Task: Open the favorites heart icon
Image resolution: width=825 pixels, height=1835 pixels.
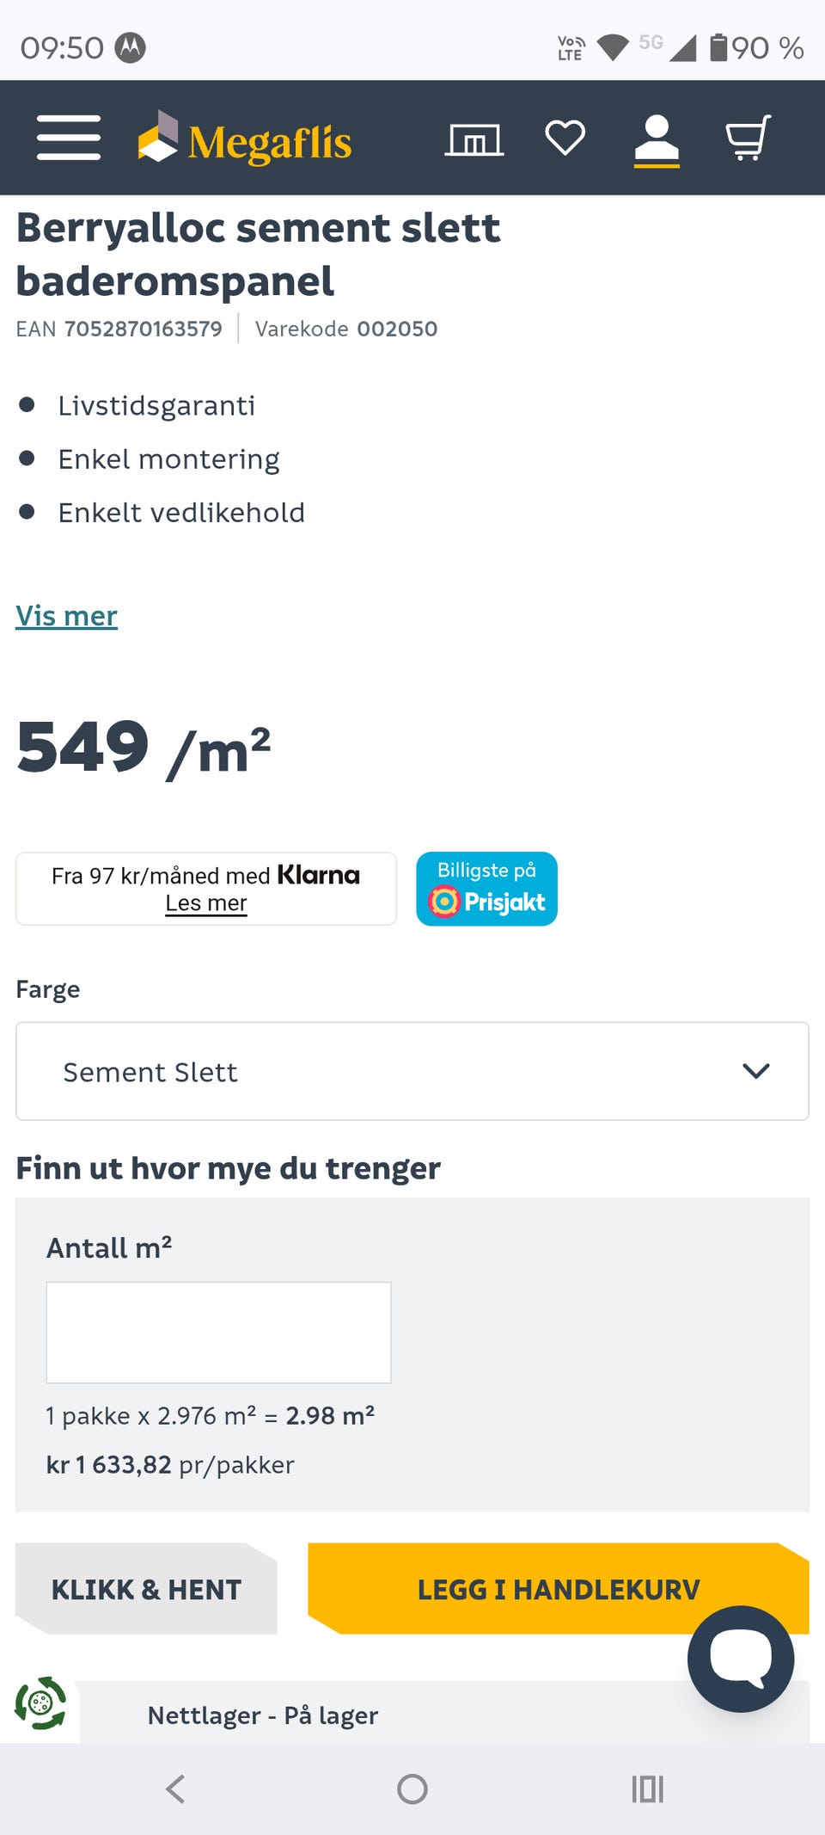Action: [565, 138]
